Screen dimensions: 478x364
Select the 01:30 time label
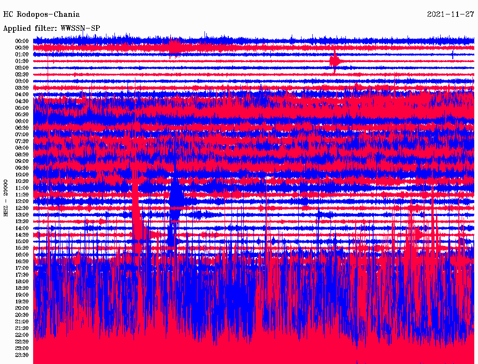[x=22, y=61]
